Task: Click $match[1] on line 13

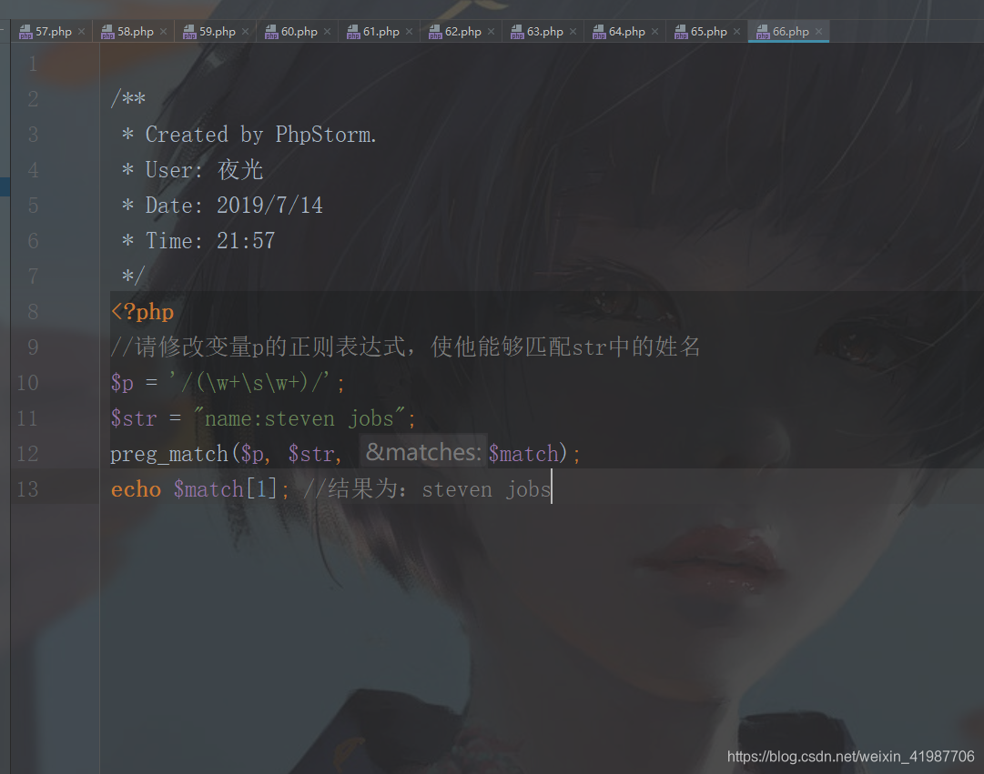Action: 225,489
